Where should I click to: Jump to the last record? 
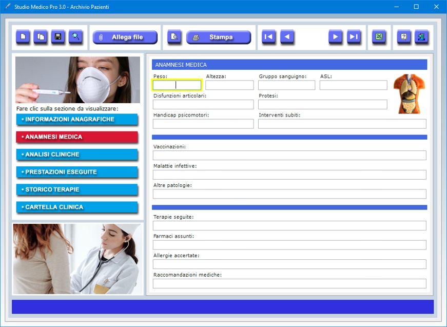354,37
